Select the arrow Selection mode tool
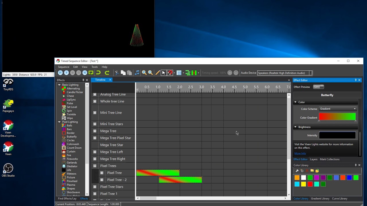This screenshot has height=206, width=367. 164,73
